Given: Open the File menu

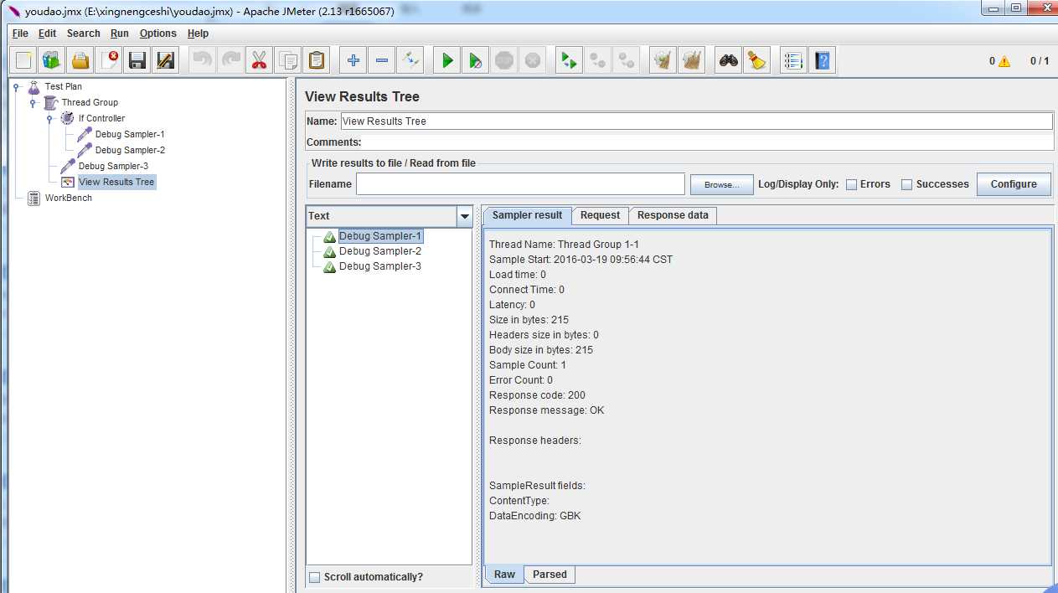Looking at the screenshot, I should point(20,34).
